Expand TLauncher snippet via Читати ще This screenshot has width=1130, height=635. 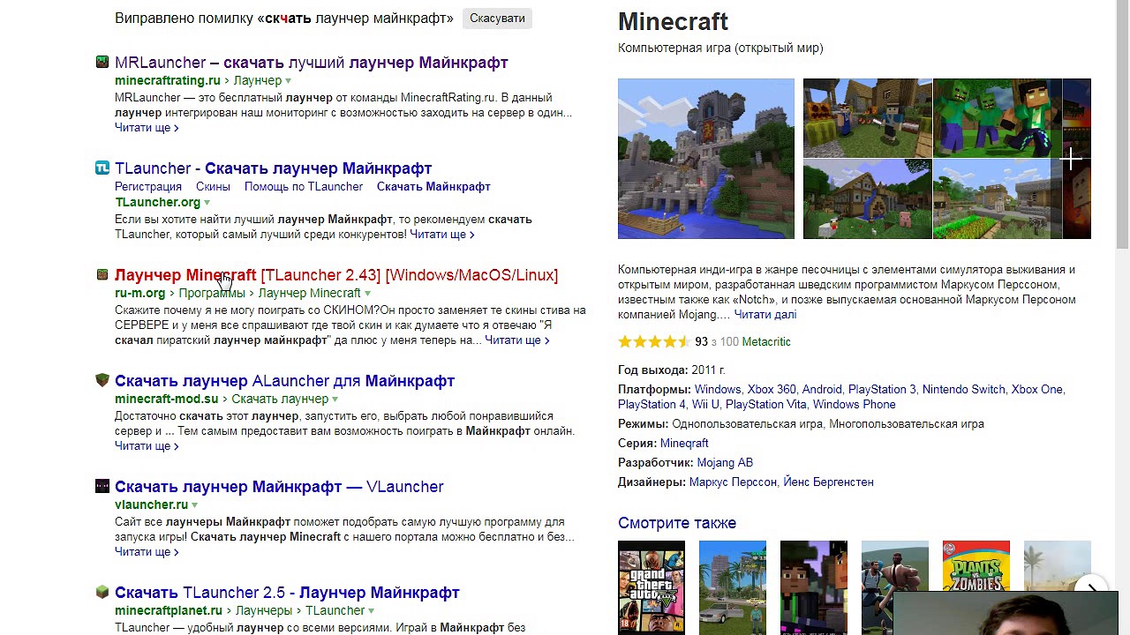tap(442, 235)
